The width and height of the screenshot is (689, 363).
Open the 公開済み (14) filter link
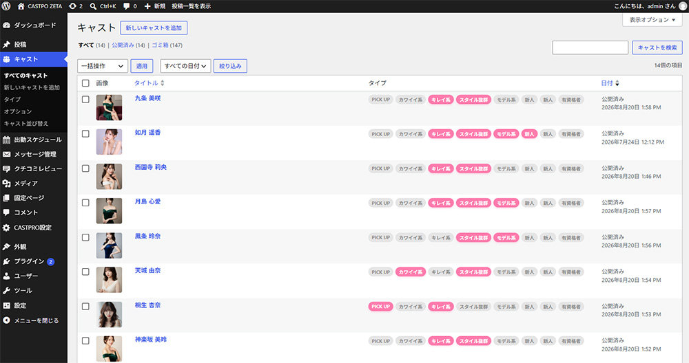pyautogui.click(x=128, y=45)
